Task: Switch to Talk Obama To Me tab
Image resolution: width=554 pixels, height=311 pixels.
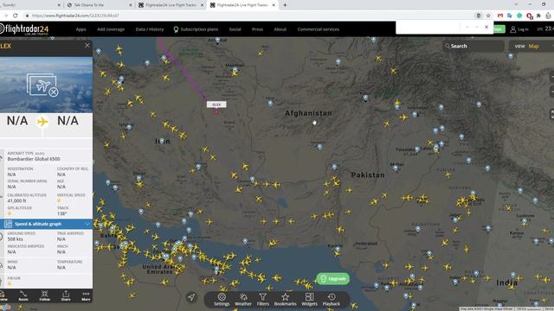Action: click(x=98, y=5)
